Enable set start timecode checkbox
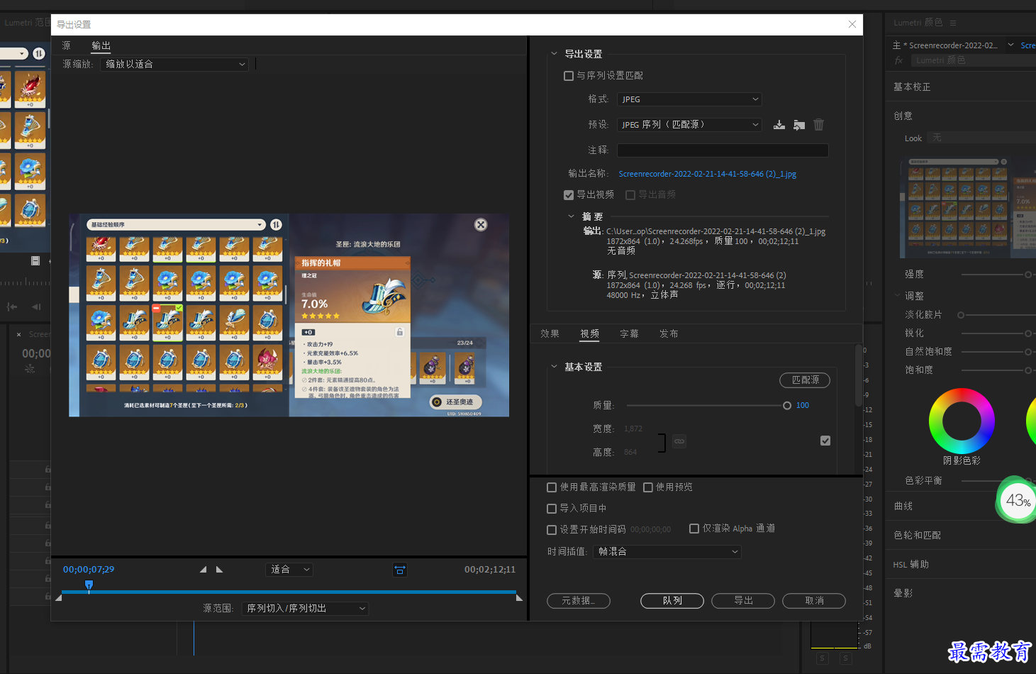 coord(552,530)
